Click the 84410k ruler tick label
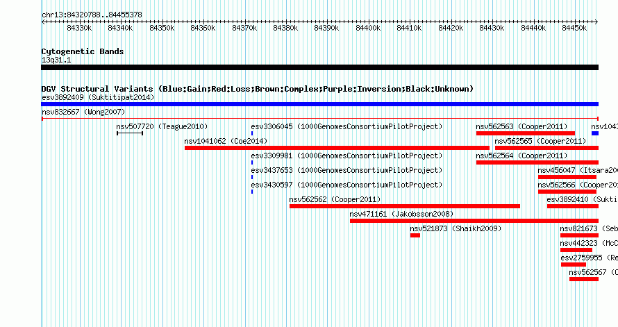The width and height of the screenshot is (618, 327). [409, 28]
